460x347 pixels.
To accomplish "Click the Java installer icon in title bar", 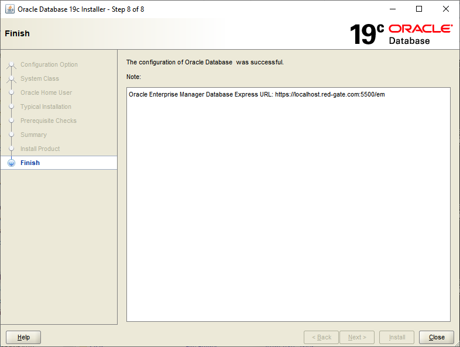I will (10, 9).
